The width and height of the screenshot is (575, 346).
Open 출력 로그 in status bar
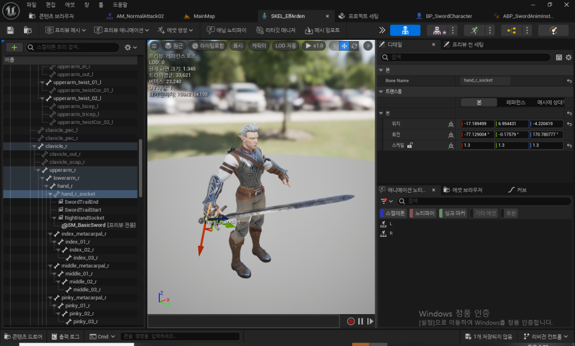pos(65,336)
